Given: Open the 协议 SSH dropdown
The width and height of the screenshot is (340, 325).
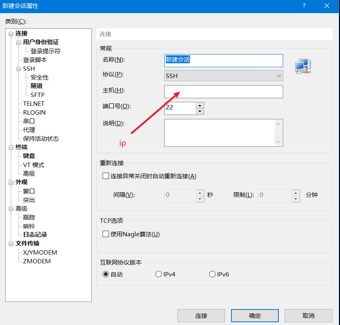Looking at the screenshot, I should click(223, 76).
